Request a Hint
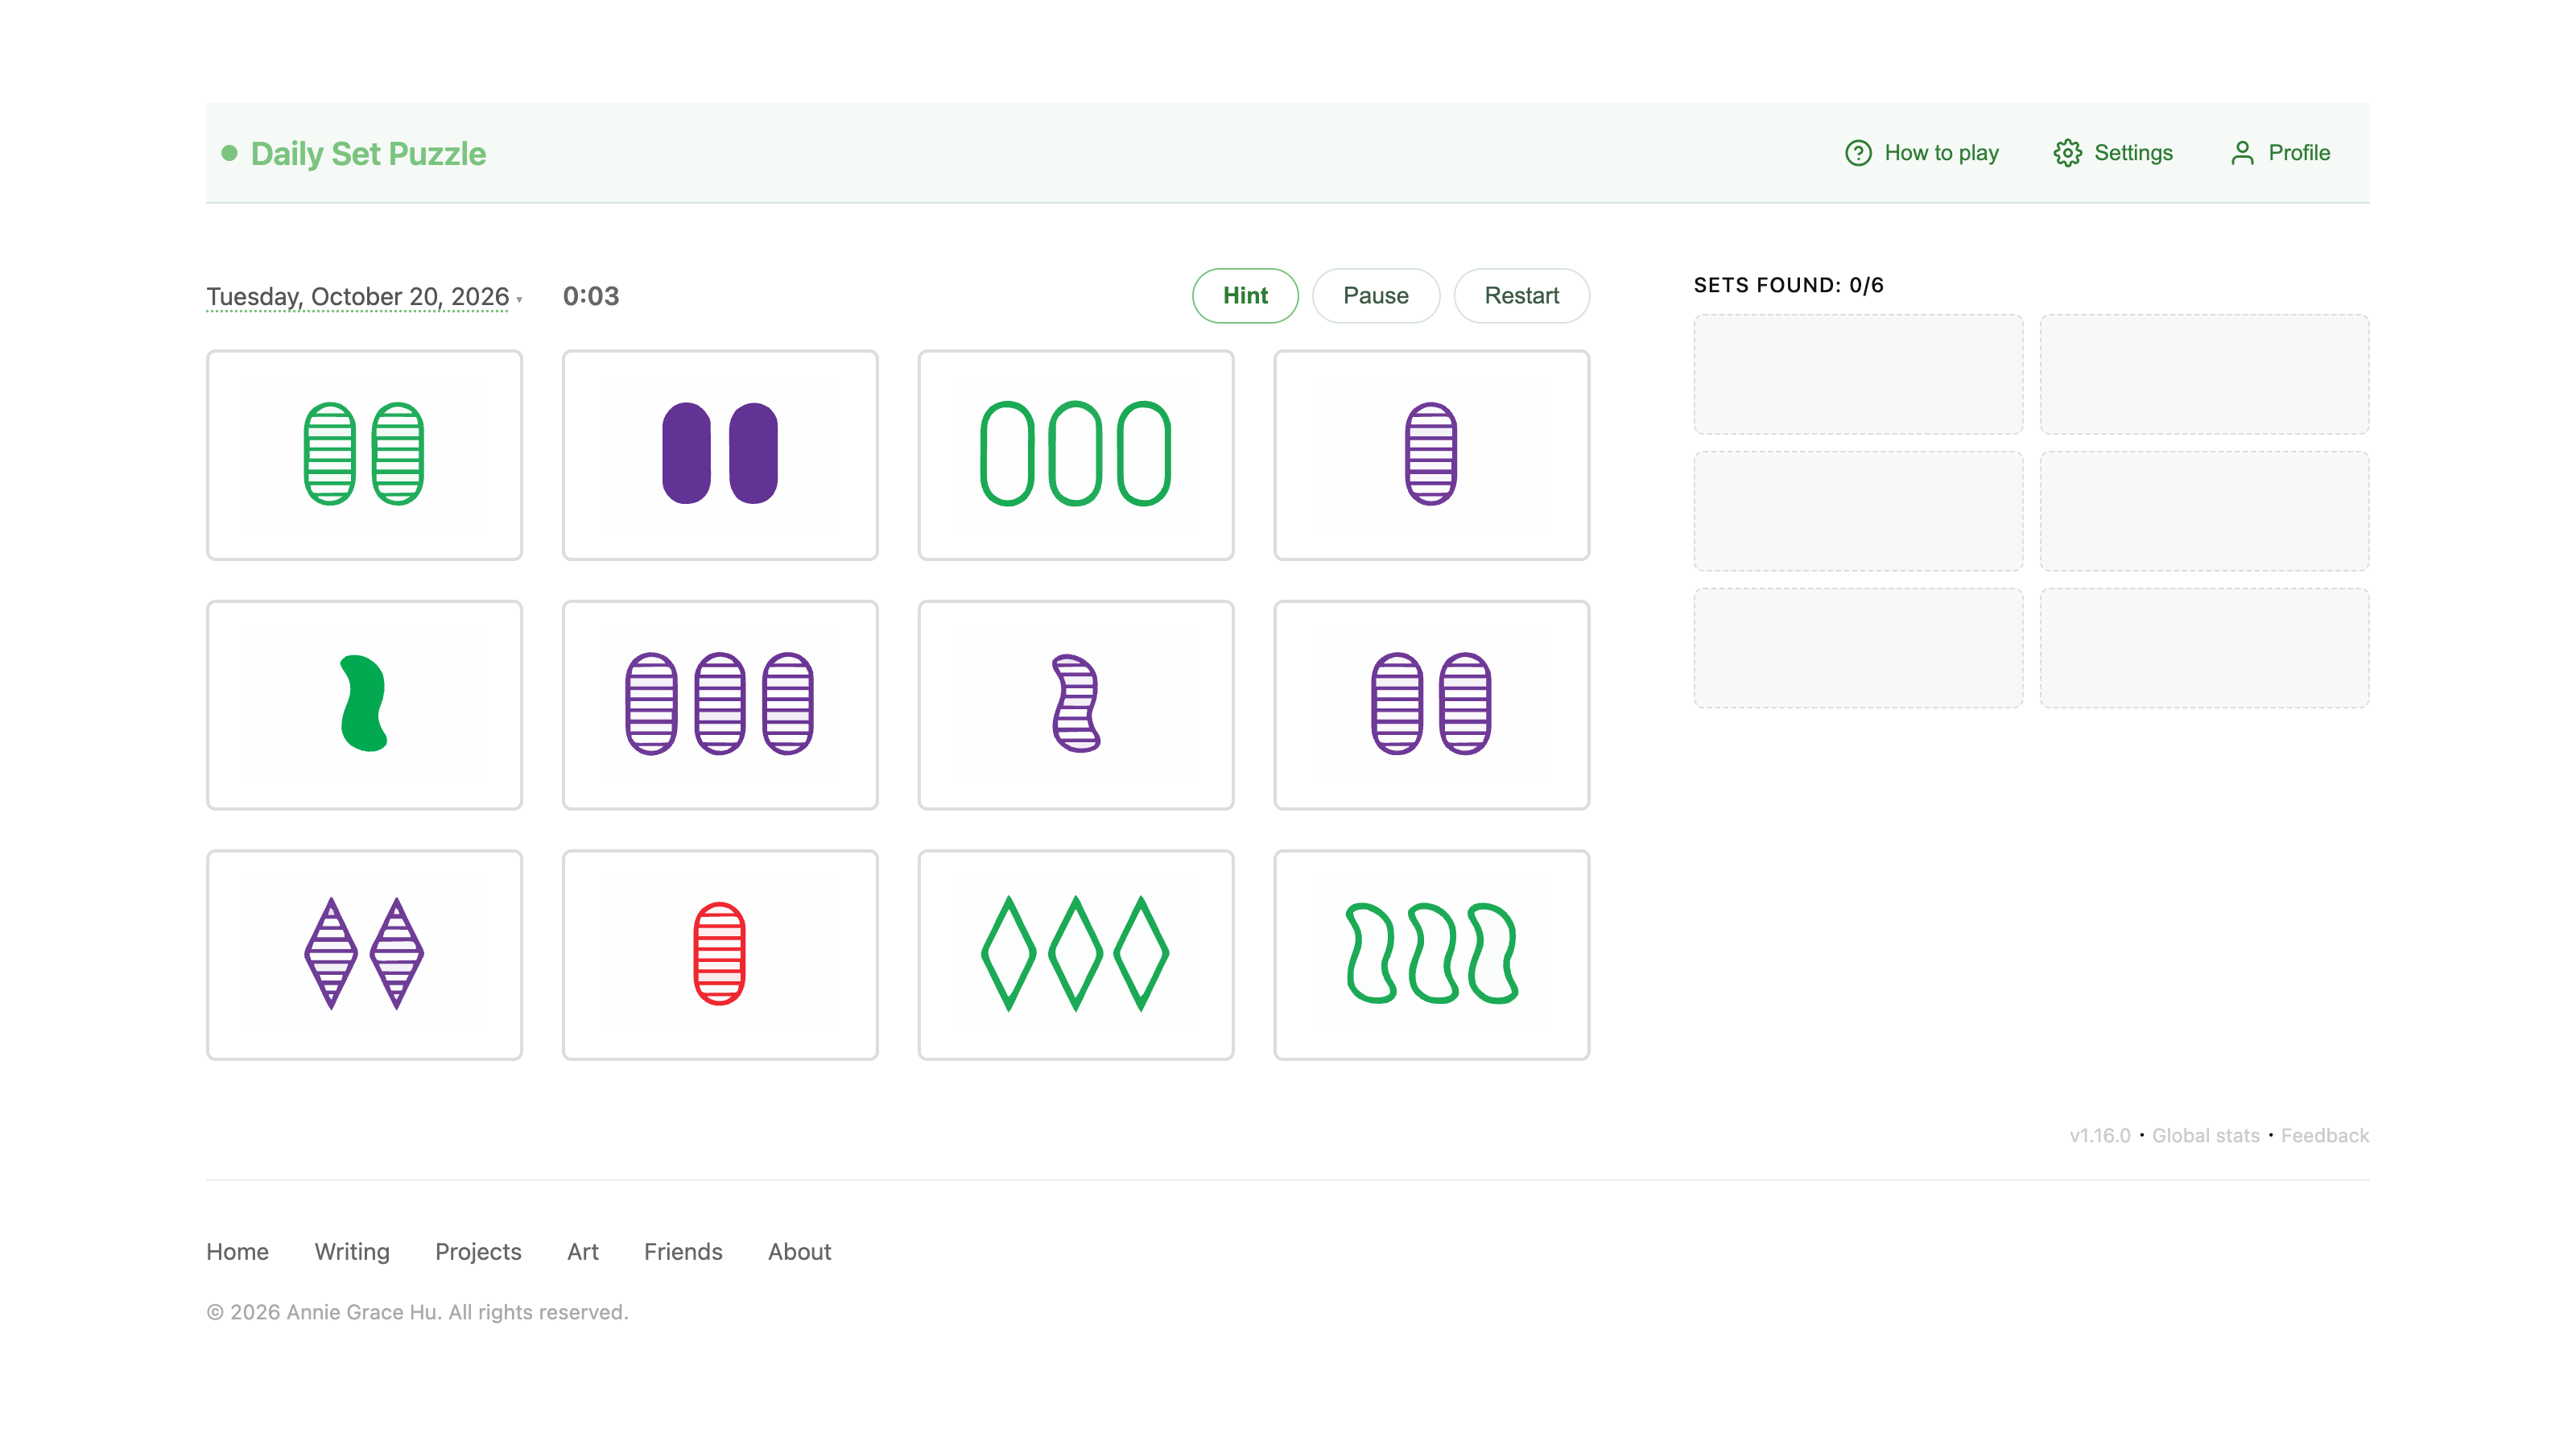 tap(1245, 295)
